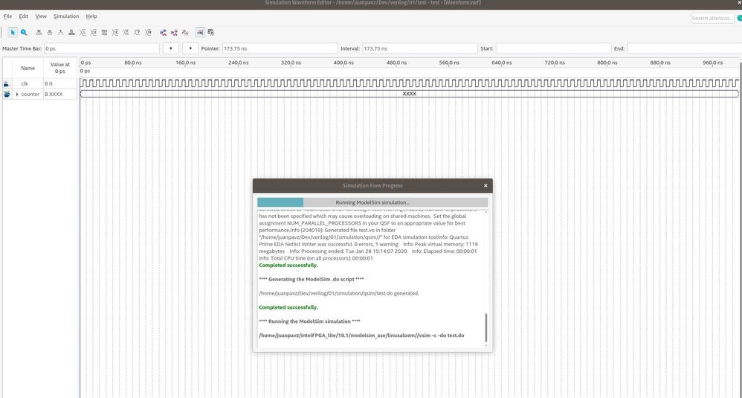Screen dimensions: 742x398
Task: Select the counter signal name
Action: tap(30, 94)
